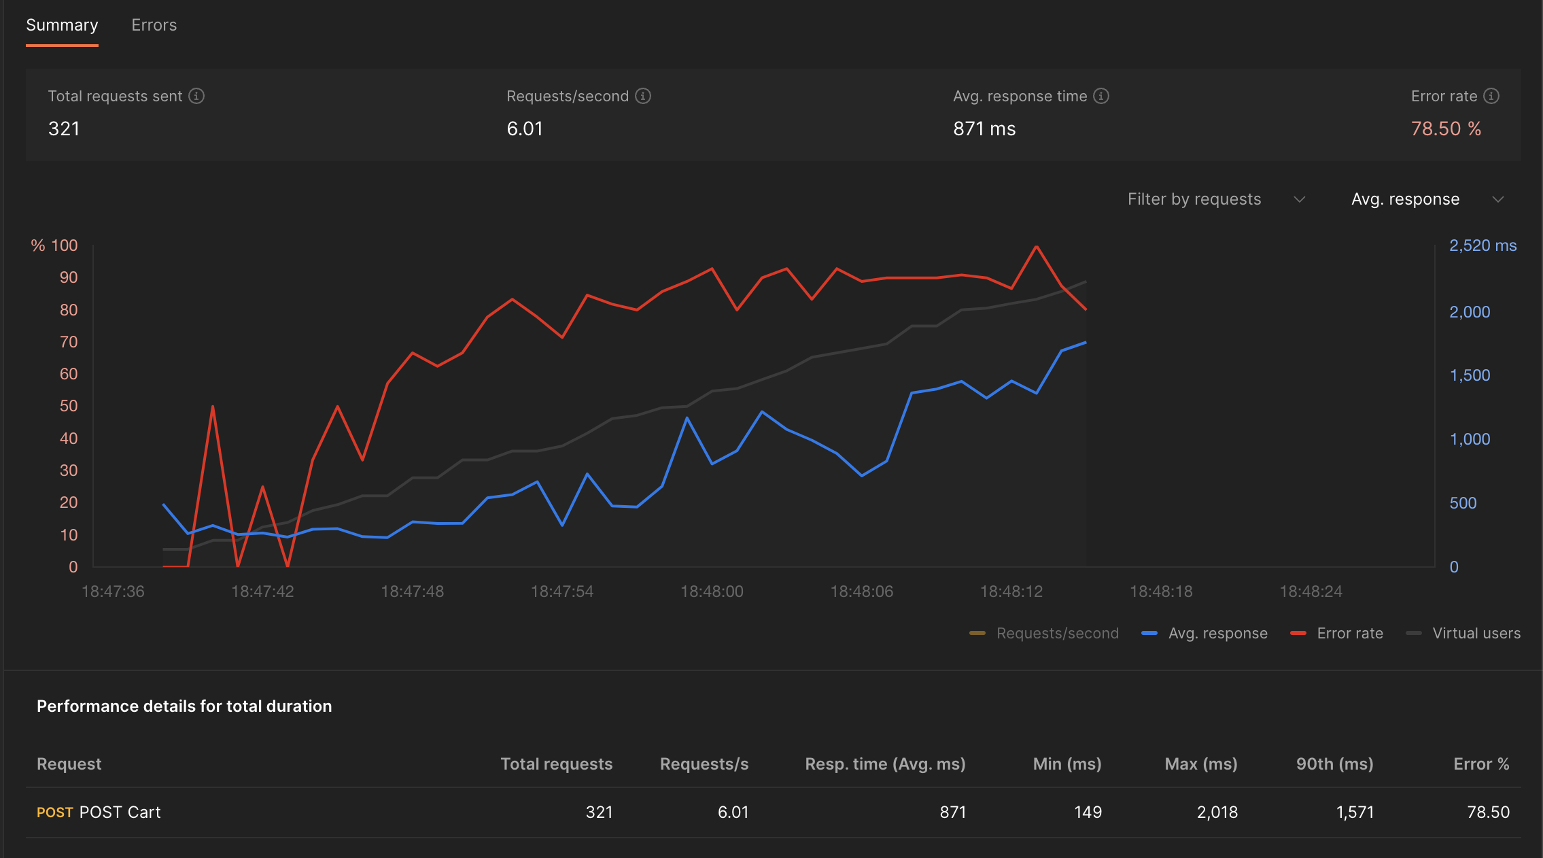The width and height of the screenshot is (1543, 858).
Task: Expand the chevron next to Filter by requests
Action: coord(1300,199)
